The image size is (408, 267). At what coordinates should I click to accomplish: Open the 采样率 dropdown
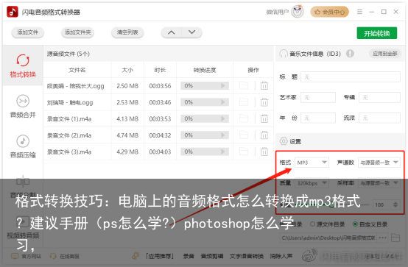click(379, 183)
